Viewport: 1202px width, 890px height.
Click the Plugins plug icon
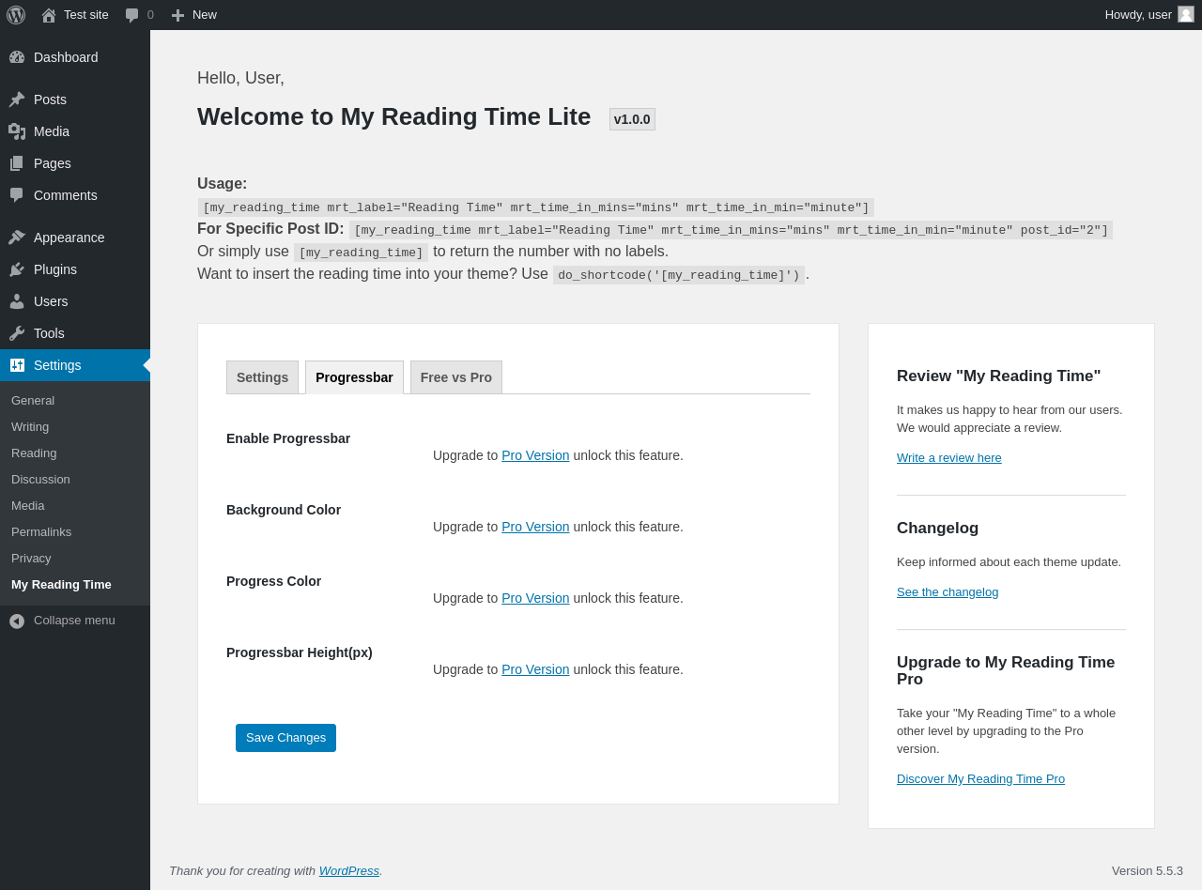(x=17, y=269)
